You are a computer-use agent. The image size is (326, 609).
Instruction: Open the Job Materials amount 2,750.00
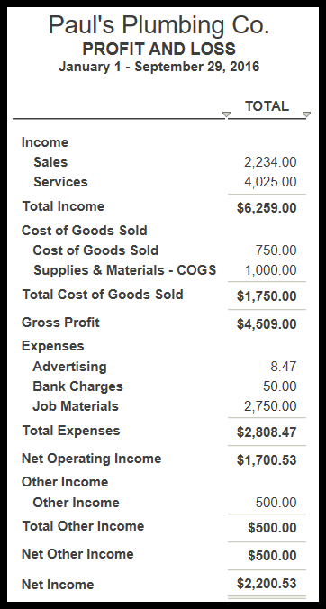(x=270, y=406)
